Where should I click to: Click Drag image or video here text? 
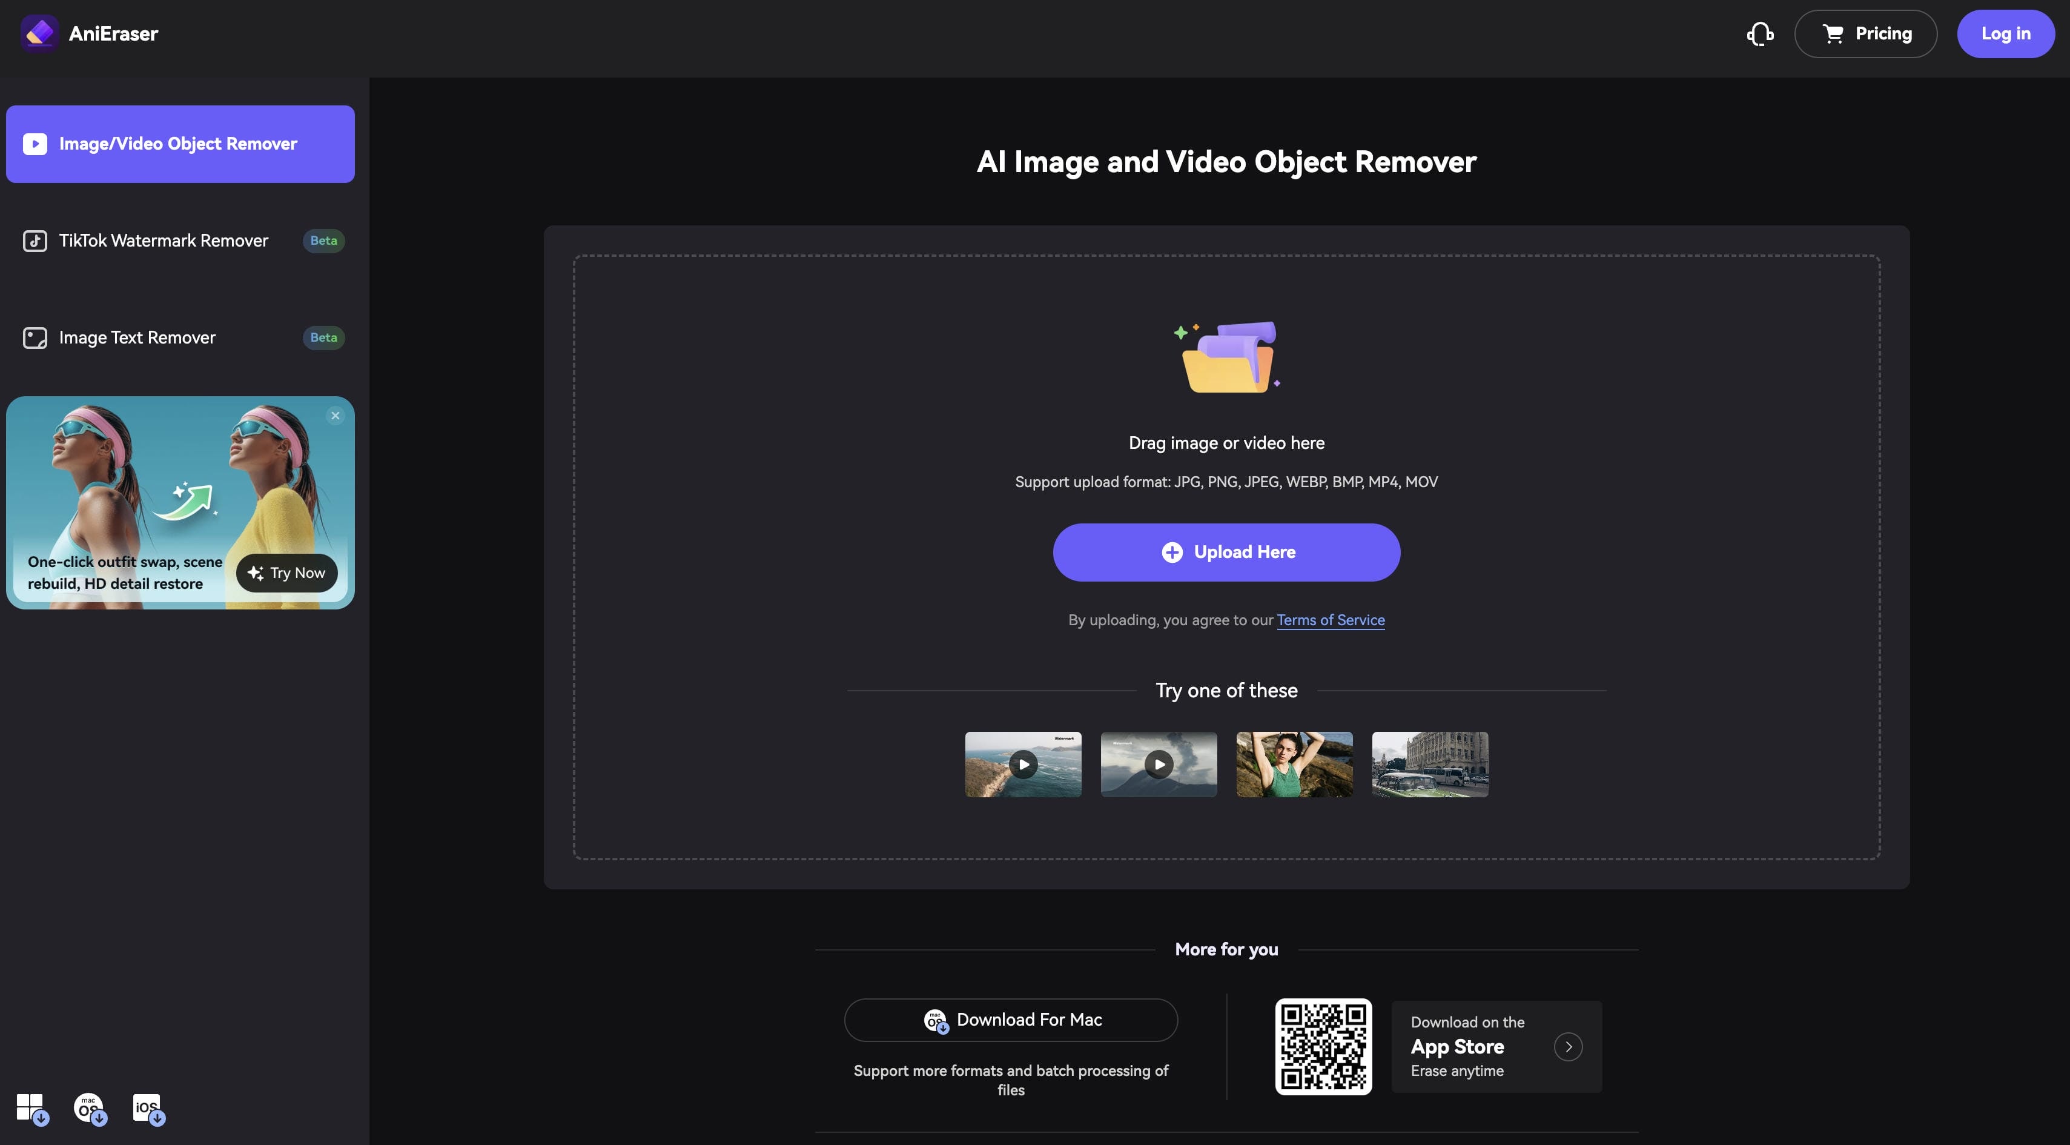pyautogui.click(x=1226, y=443)
